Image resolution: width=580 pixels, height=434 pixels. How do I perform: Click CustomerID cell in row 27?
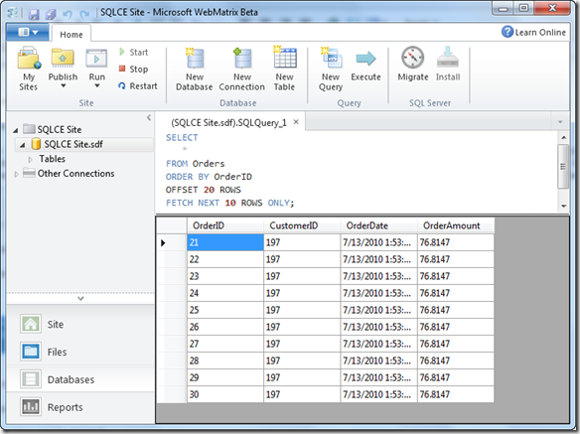coord(302,344)
